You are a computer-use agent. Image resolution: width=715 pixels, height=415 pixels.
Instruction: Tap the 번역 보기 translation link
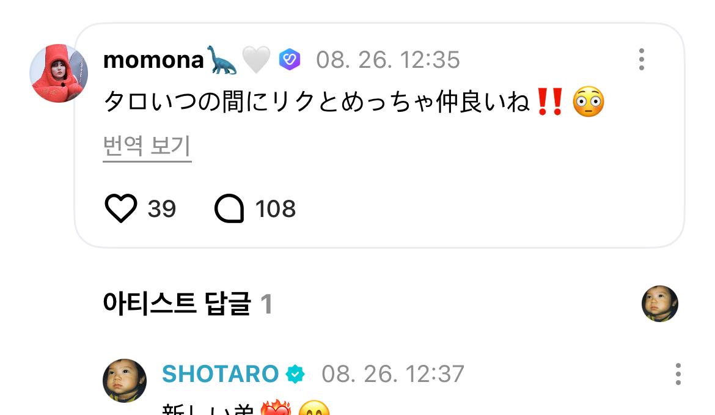(x=147, y=147)
